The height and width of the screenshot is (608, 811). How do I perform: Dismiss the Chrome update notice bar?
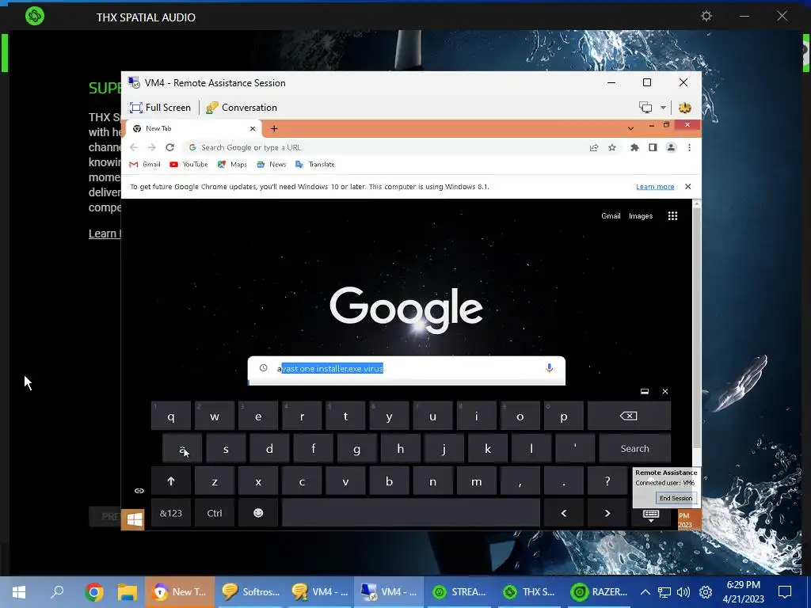(687, 187)
